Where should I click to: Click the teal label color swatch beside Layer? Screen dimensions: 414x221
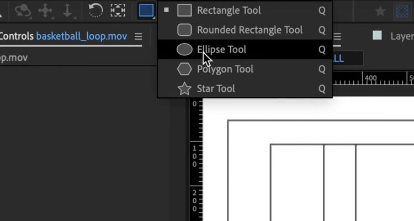point(377,35)
